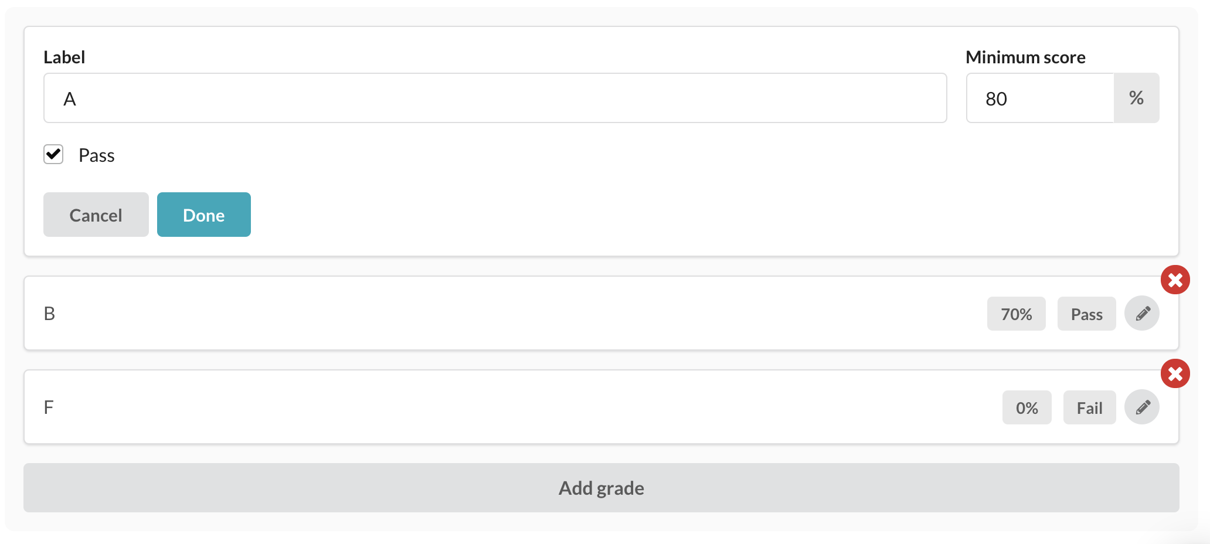Click the Pass badge on B row

coord(1087,314)
